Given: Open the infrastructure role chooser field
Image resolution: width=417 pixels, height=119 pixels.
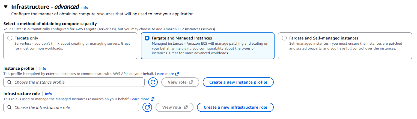Looking at the screenshot, I should [74, 108].
